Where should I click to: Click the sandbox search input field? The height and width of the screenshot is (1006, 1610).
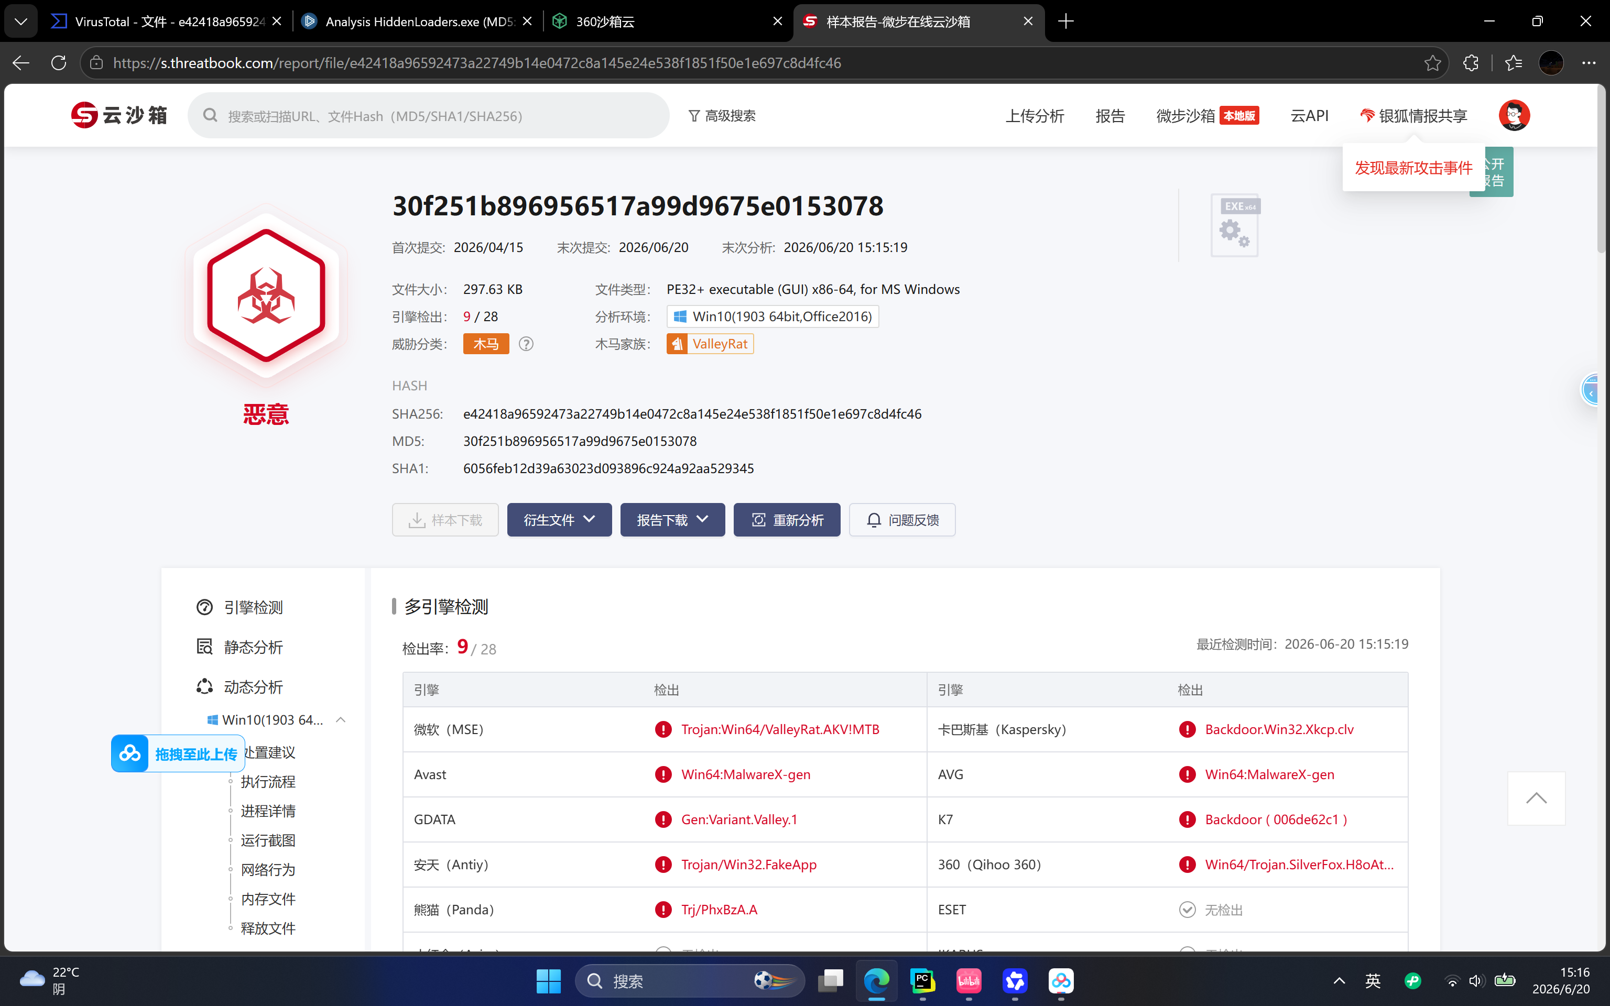429,116
